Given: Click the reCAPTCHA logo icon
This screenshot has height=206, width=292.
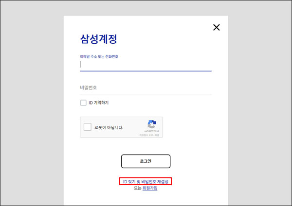Looking at the screenshot, I should [x=152, y=124].
